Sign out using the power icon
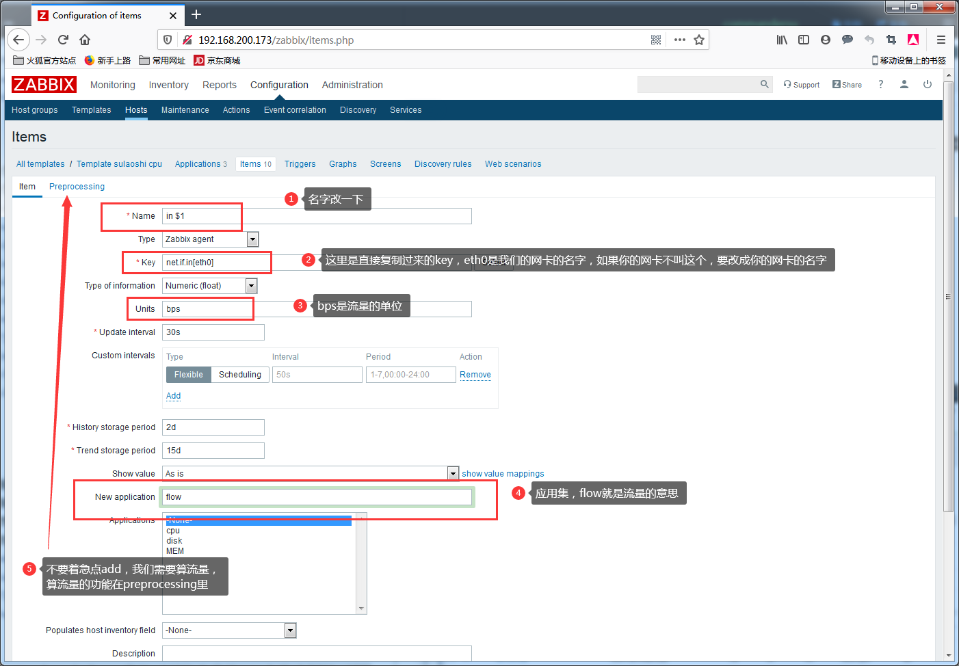 tap(928, 84)
